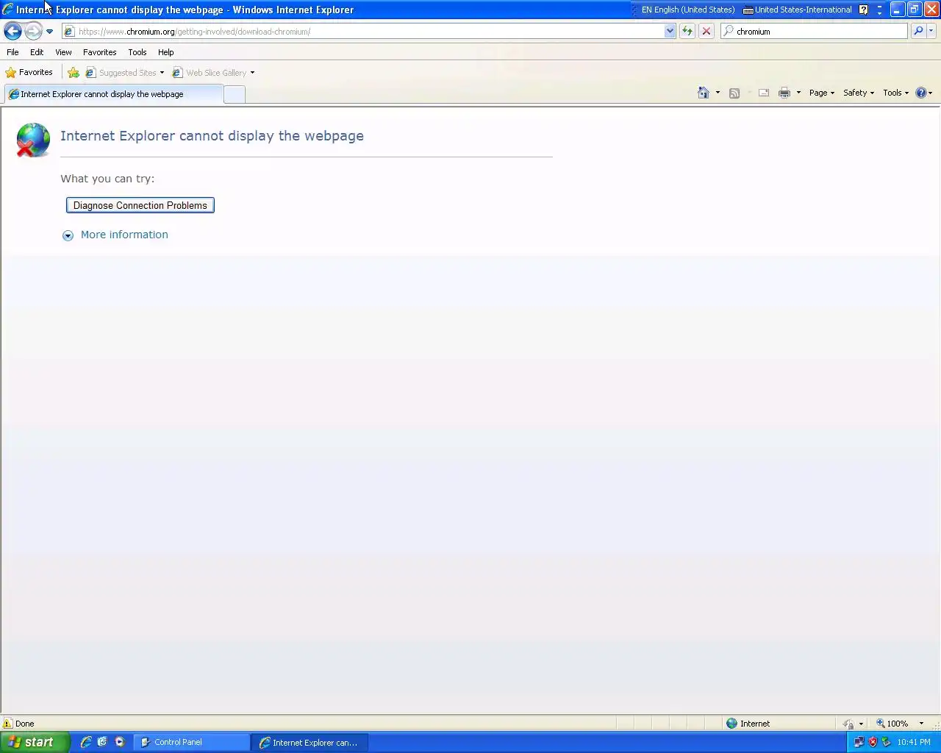Open a new blank tab
This screenshot has height=753, width=941.
point(234,94)
